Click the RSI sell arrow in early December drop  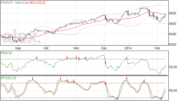point(105,62)
